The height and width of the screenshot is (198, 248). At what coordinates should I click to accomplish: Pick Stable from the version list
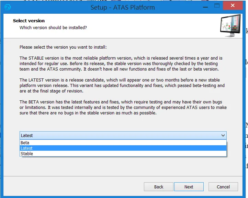[27, 153]
